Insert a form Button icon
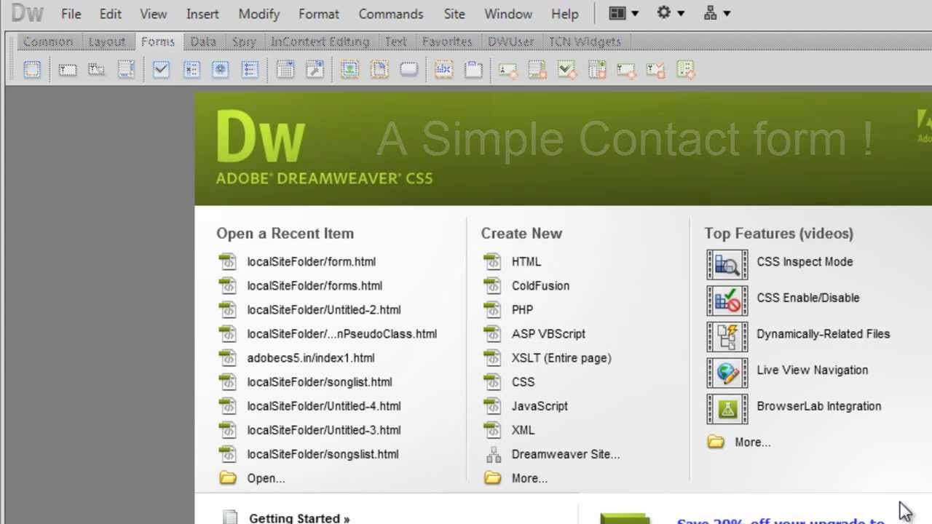The height and width of the screenshot is (524, 932). click(408, 70)
